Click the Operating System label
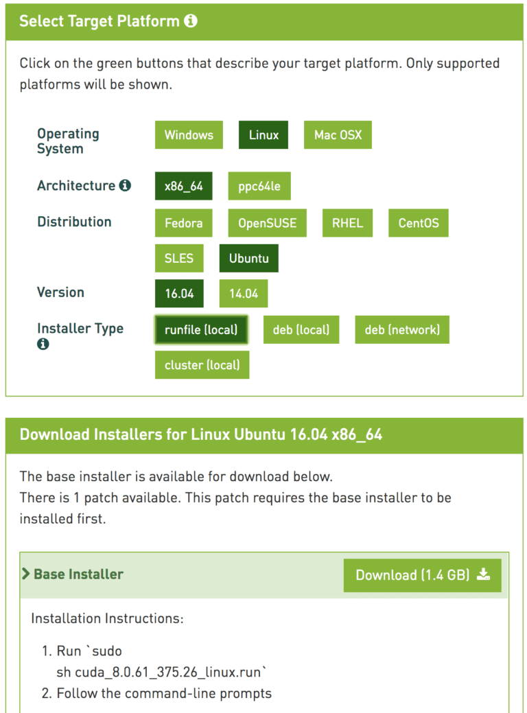This screenshot has width=527, height=713. (68, 141)
